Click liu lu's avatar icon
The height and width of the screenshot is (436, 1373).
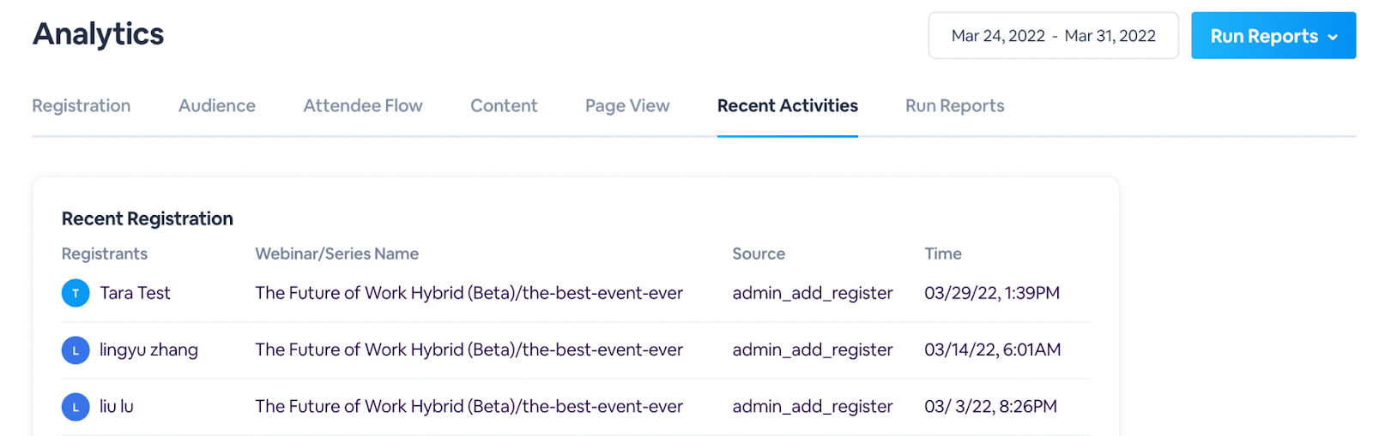pyautogui.click(x=76, y=407)
